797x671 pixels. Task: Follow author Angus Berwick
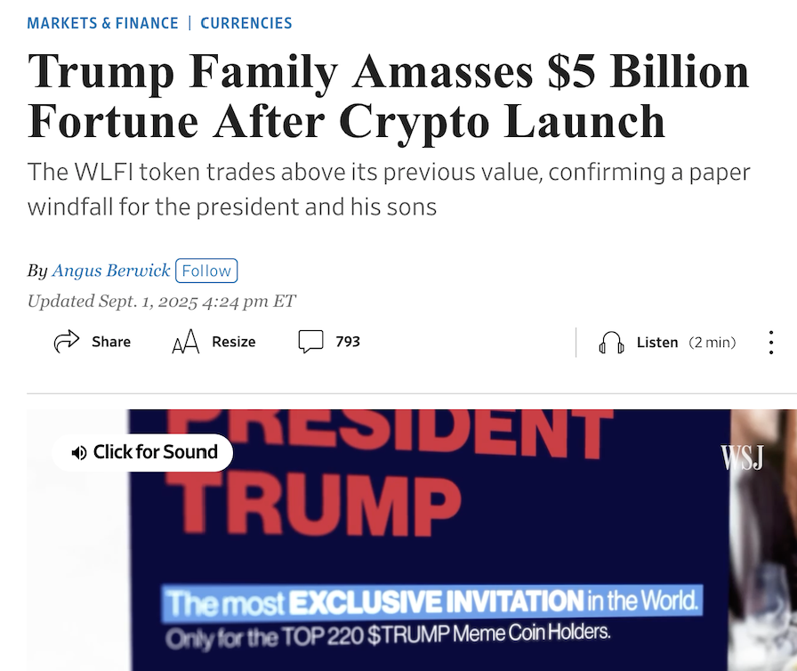coord(206,270)
